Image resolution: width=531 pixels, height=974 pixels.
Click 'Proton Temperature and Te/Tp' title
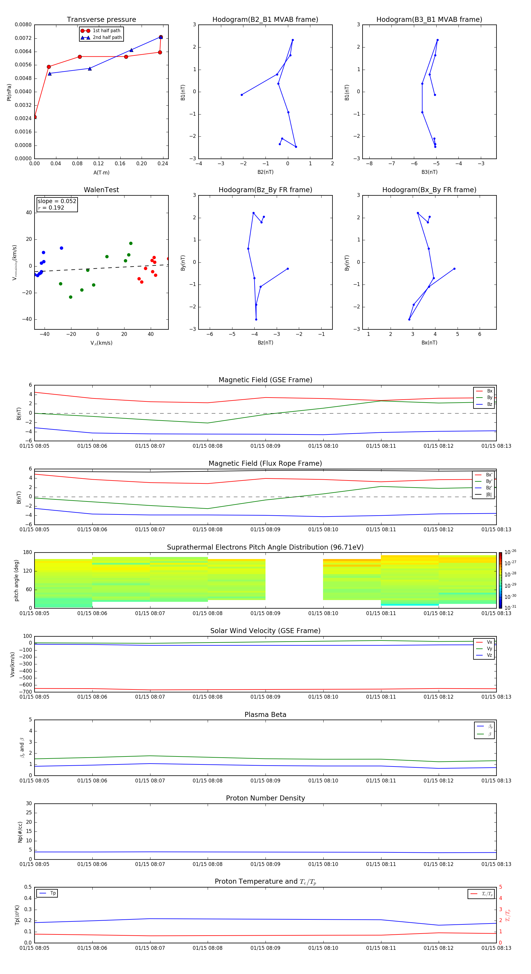[265, 882]
